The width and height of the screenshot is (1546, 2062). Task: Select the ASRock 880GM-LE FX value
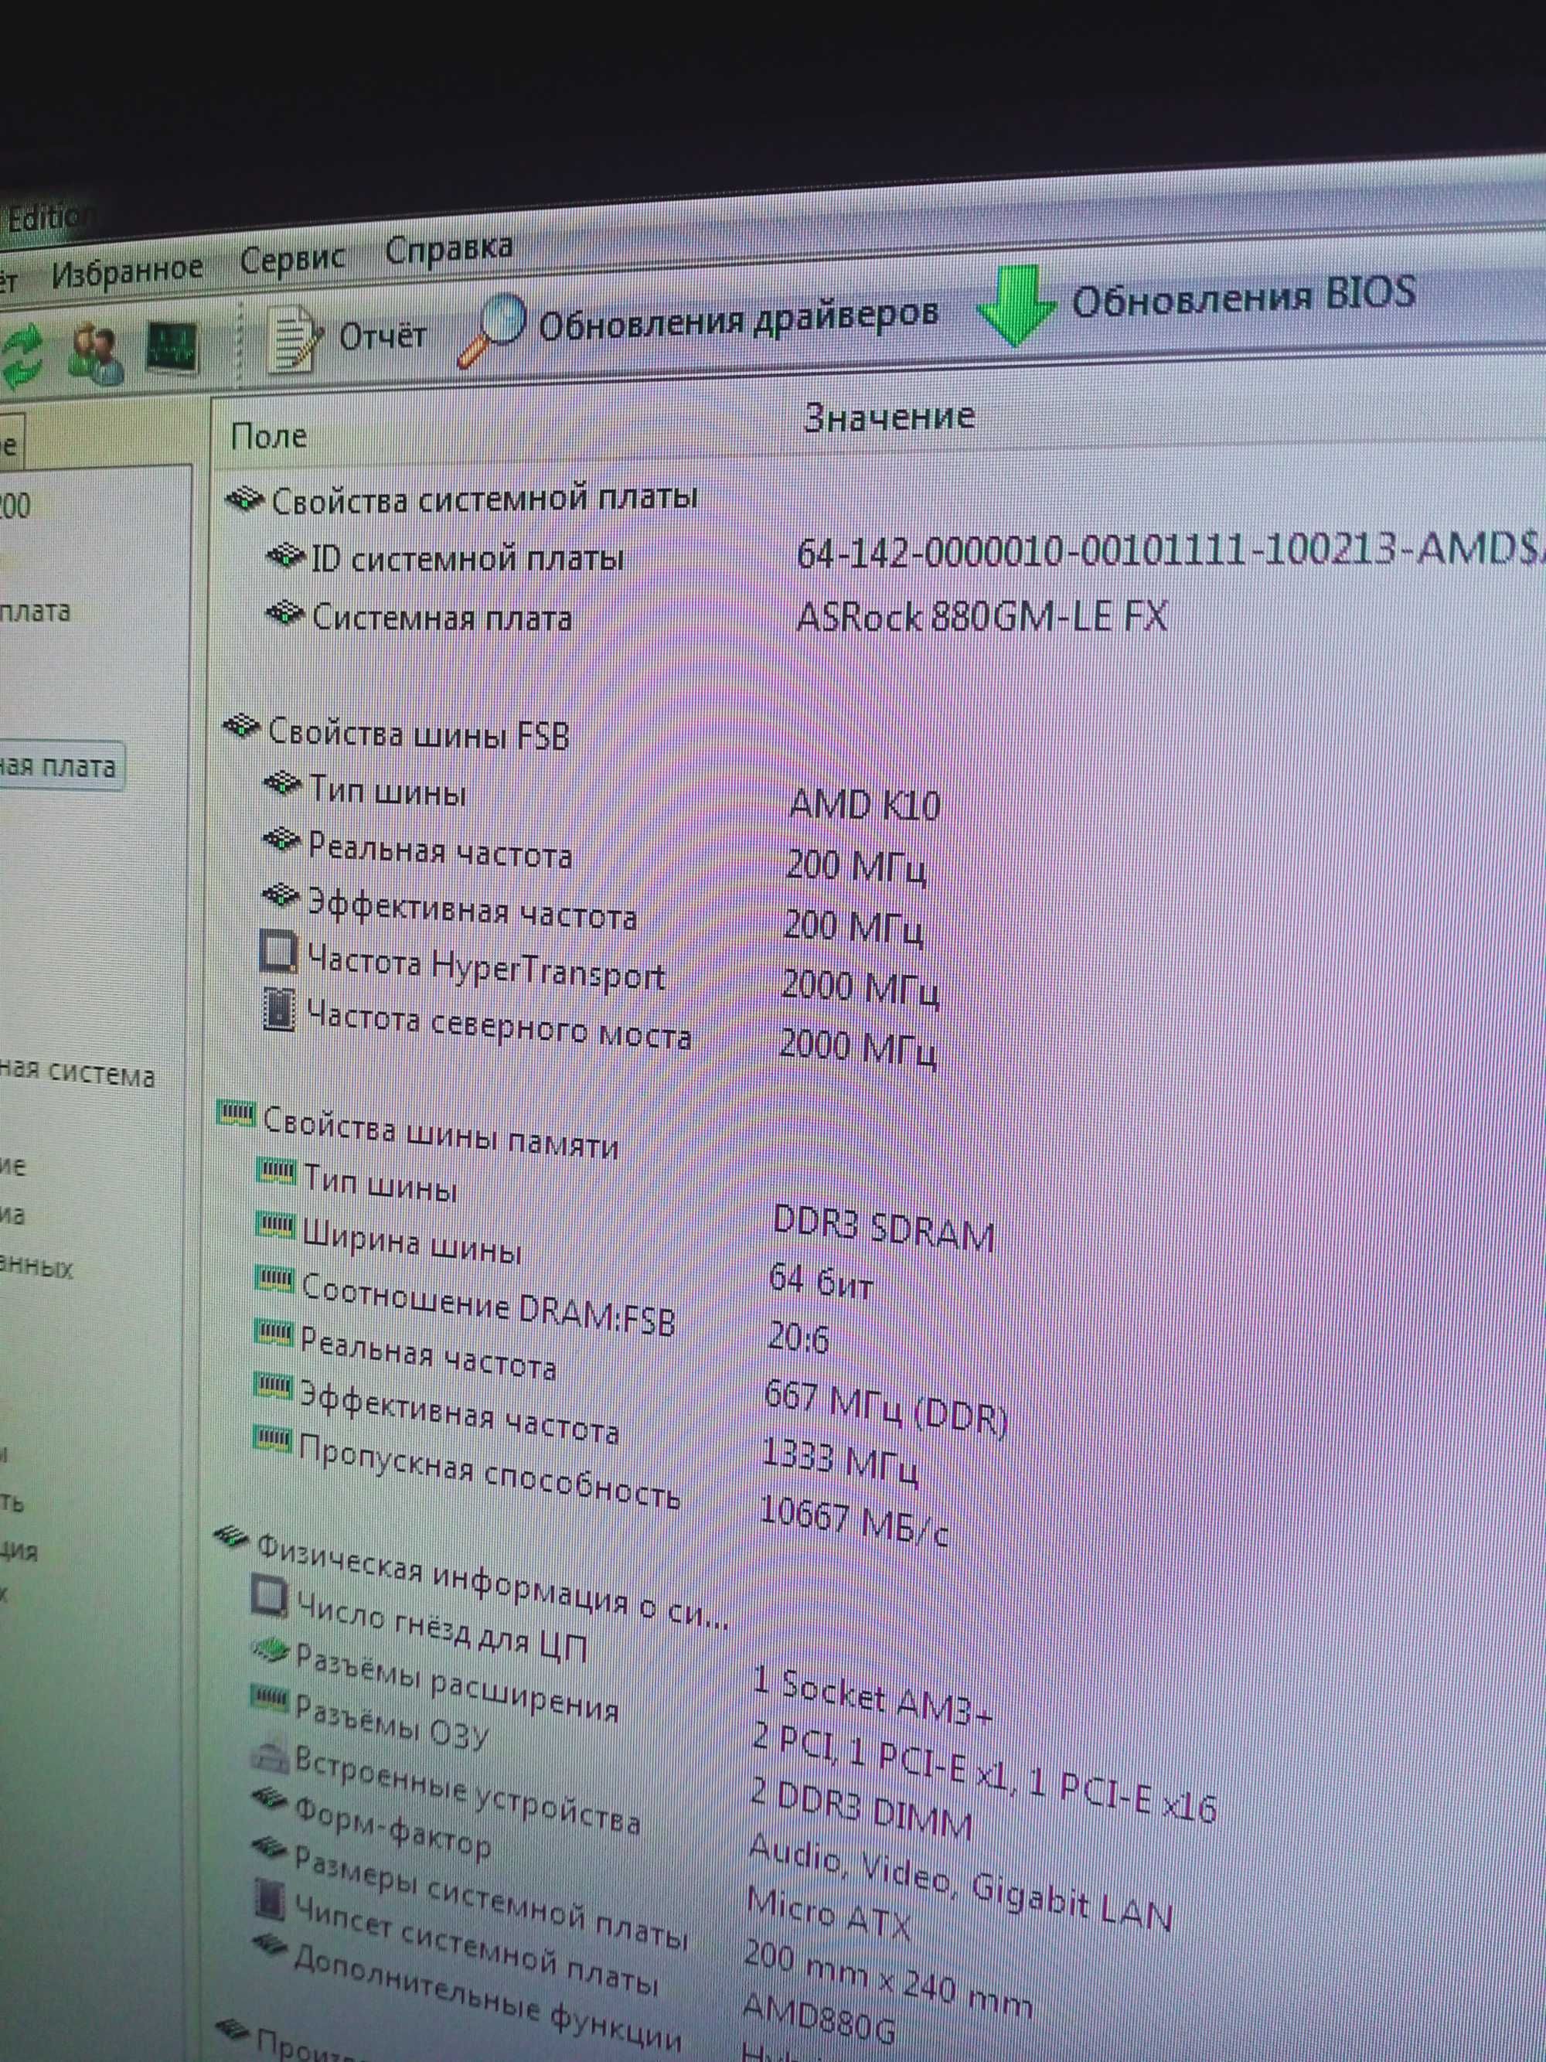(x=981, y=617)
